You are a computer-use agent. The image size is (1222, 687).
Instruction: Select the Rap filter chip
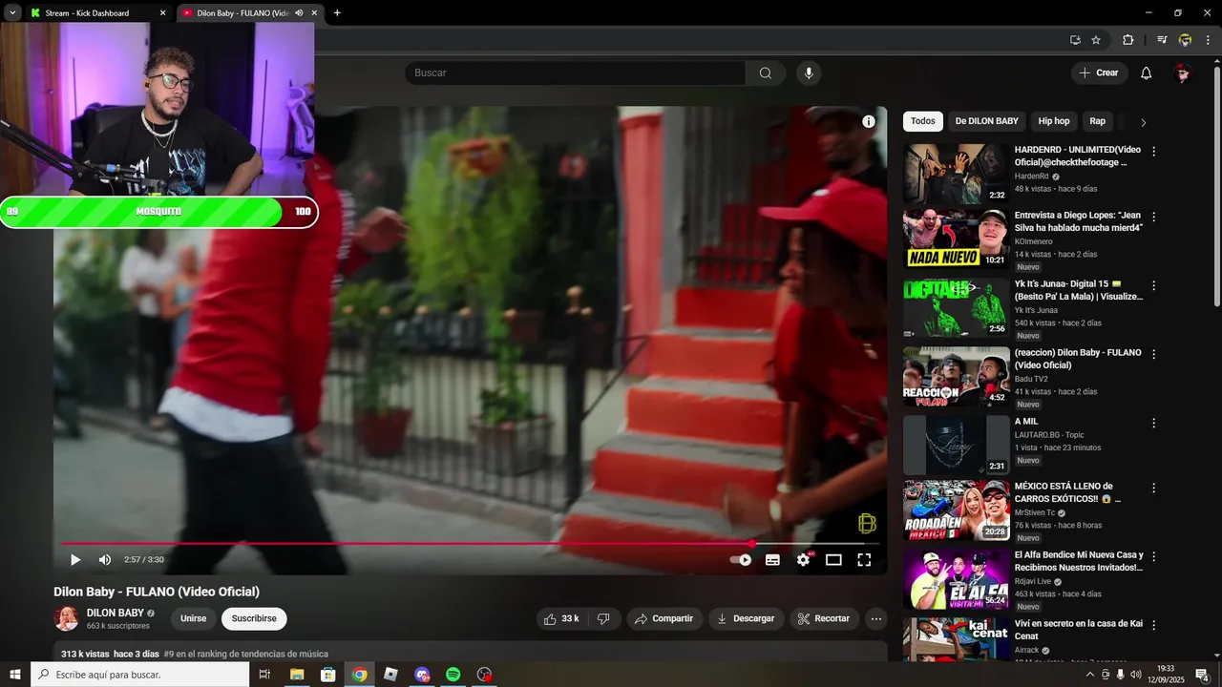pos(1098,121)
